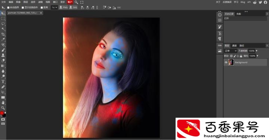The width and height of the screenshot is (269, 140).
Task: Select the Crop tool
Action: 3,34
